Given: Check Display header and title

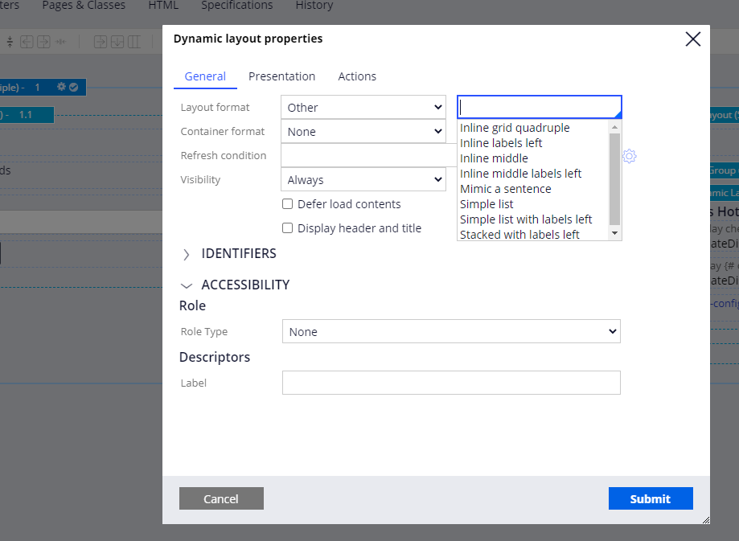Looking at the screenshot, I should click(287, 228).
